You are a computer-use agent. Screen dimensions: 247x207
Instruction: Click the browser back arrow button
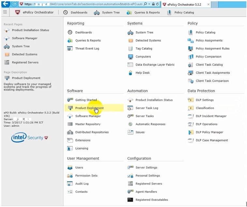[6, 4]
